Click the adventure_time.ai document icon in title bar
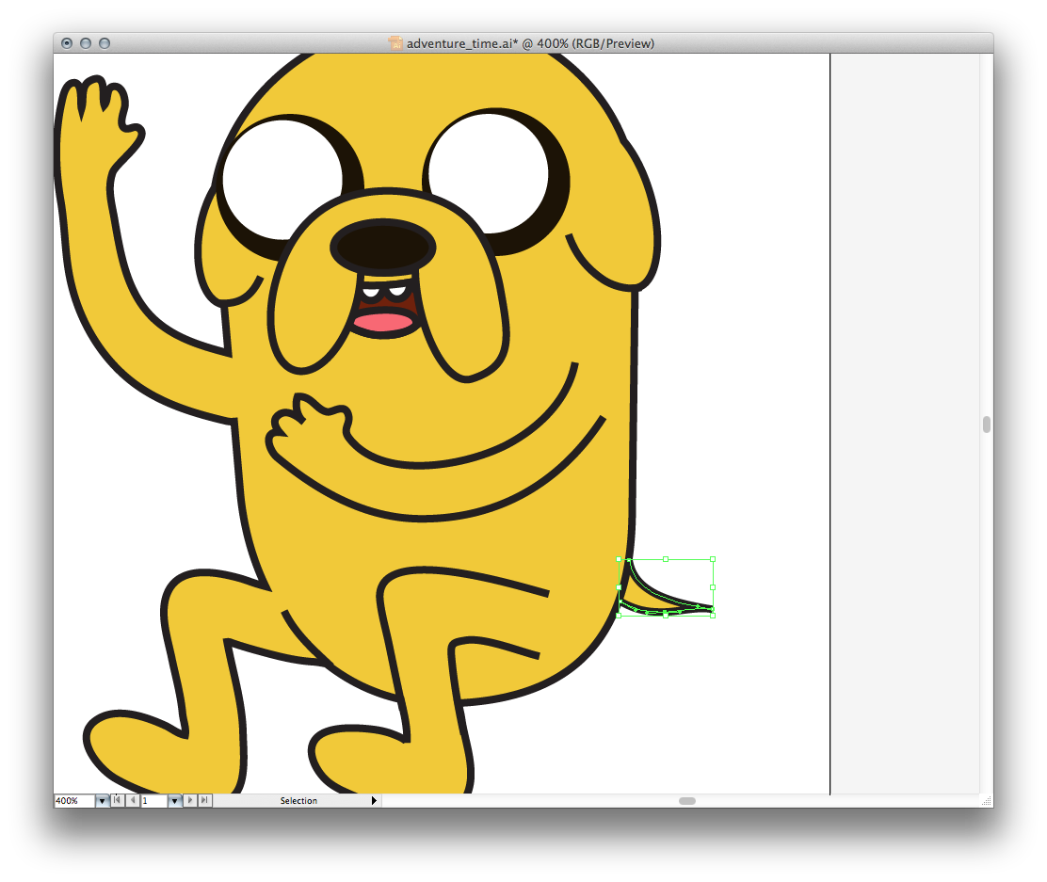Image resolution: width=1047 pixels, height=882 pixels. pyautogui.click(x=396, y=43)
